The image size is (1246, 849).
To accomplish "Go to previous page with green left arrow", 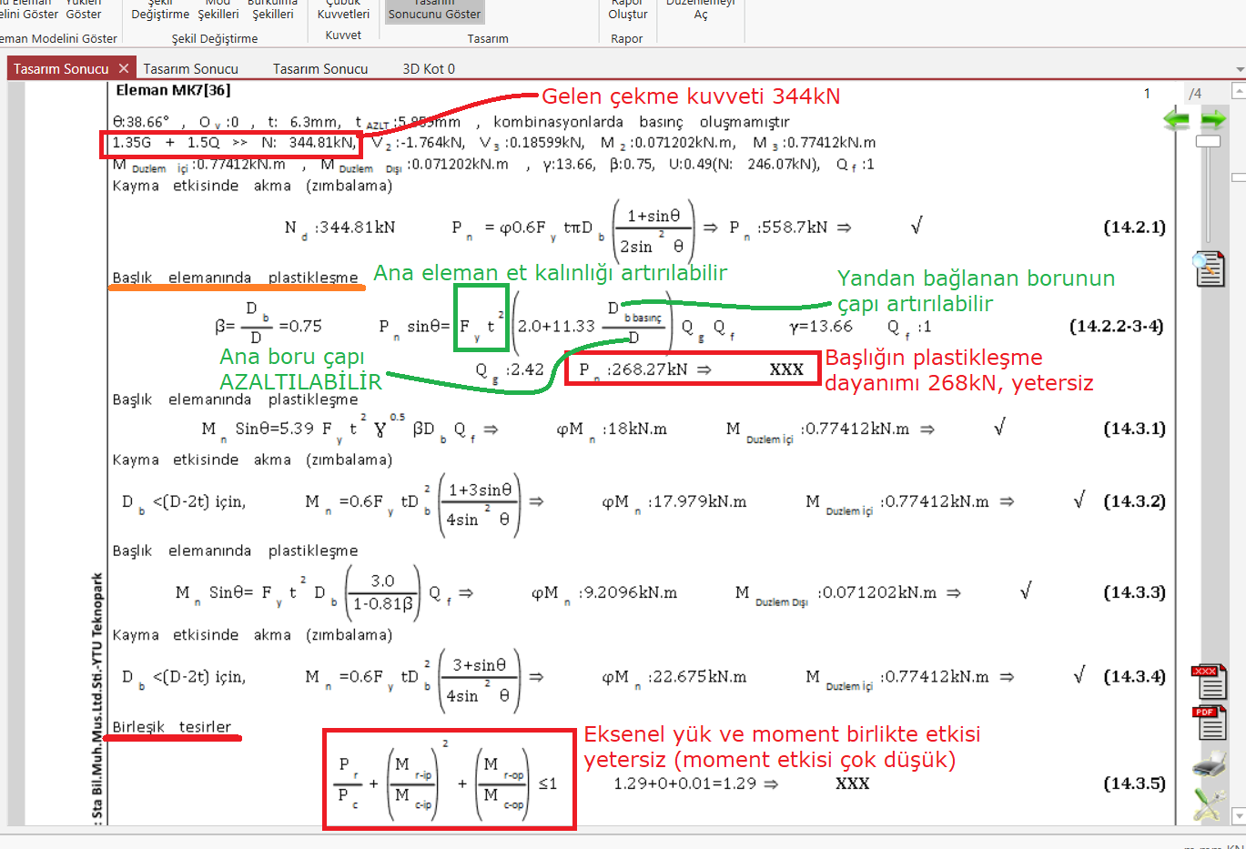I will 1176,119.
